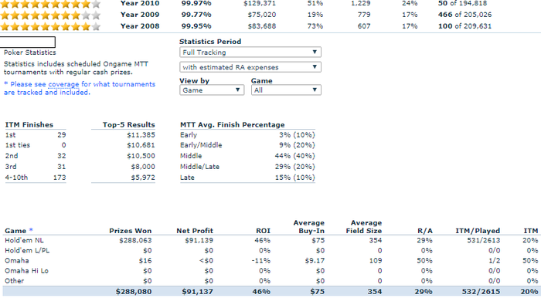Click the Average Field Size column header
541x298 pixels.
[364, 227]
